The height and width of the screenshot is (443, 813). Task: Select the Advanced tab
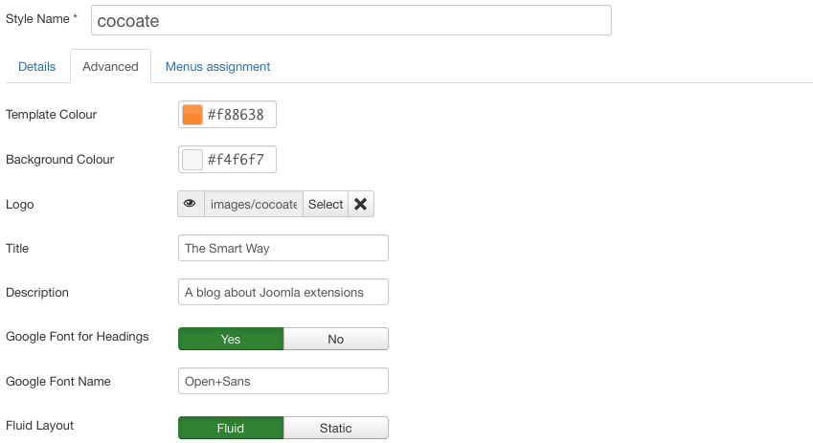[x=110, y=66]
